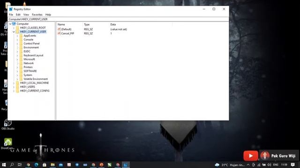
Task: Select the Network key
Action: [29, 63]
